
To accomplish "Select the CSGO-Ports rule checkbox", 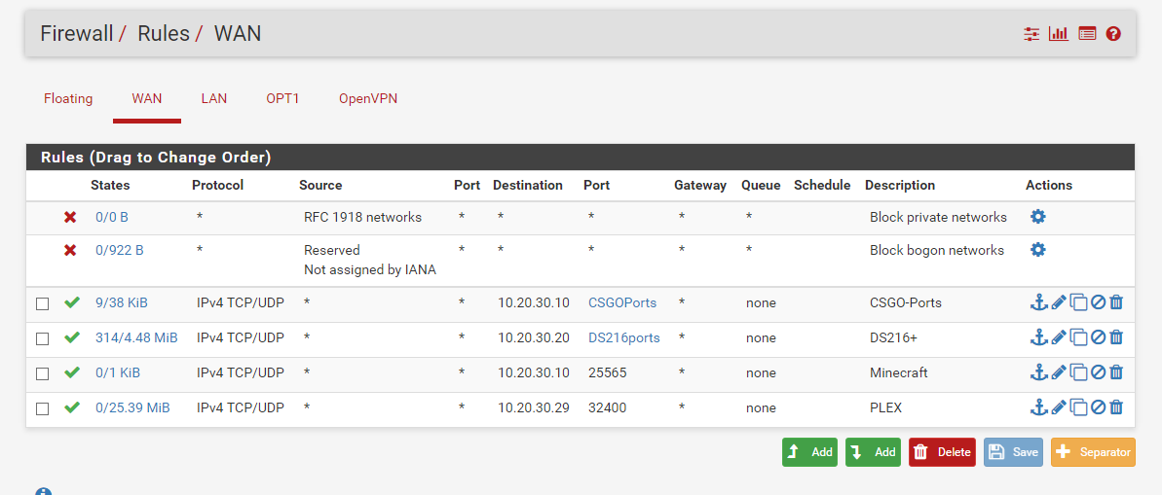I will (42, 303).
